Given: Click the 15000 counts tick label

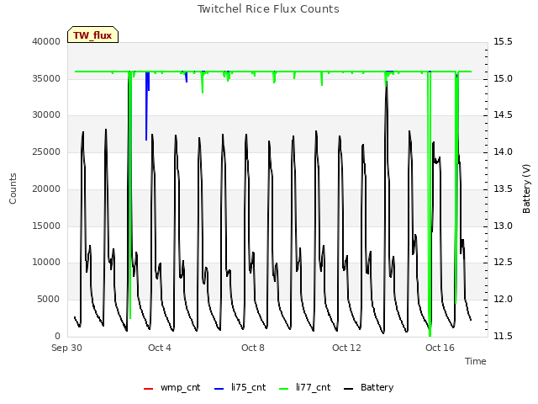Looking at the screenshot, I should point(46,226).
